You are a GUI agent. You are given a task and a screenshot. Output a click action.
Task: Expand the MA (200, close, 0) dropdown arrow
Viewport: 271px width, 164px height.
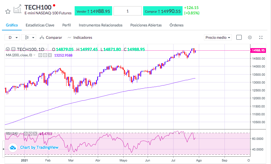pos(34,55)
